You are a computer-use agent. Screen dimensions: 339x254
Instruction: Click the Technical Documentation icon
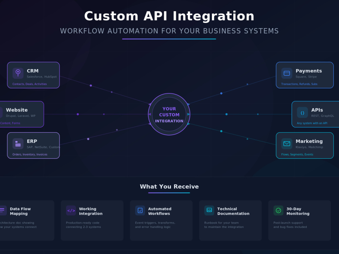click(209, 210)
